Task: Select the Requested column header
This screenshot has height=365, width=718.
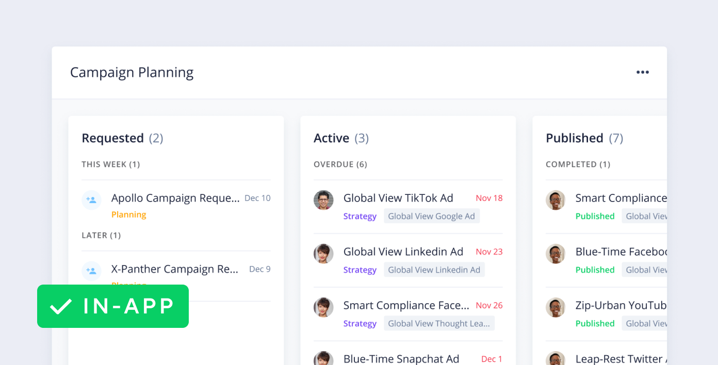Action: tap(112, 138)
